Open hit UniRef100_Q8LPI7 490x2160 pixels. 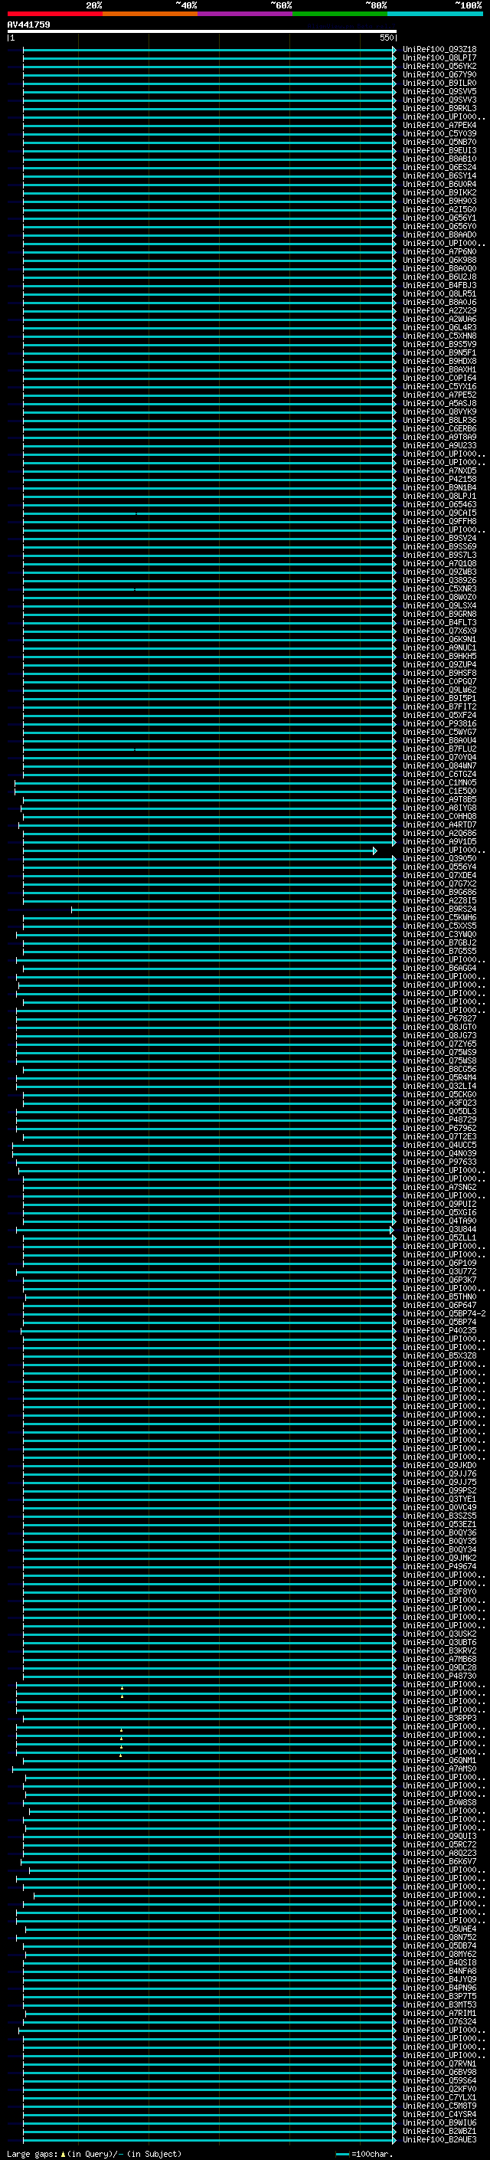pyautogui.click(x=439, y=58)
